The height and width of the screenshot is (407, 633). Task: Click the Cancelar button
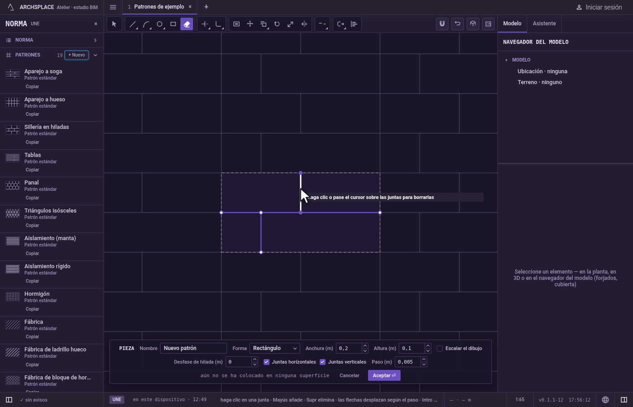point(350,375)
